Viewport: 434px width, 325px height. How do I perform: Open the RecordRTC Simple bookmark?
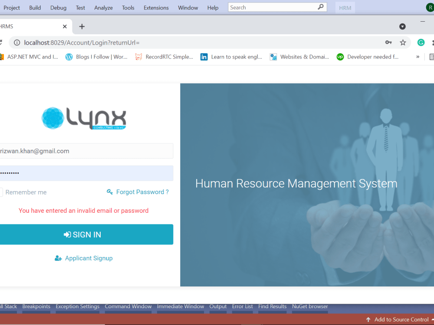[x=164, y=57]
